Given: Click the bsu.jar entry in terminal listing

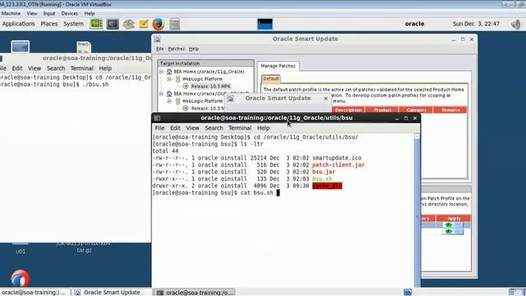Looking at the screenshot, I should [x=323, y=172].
